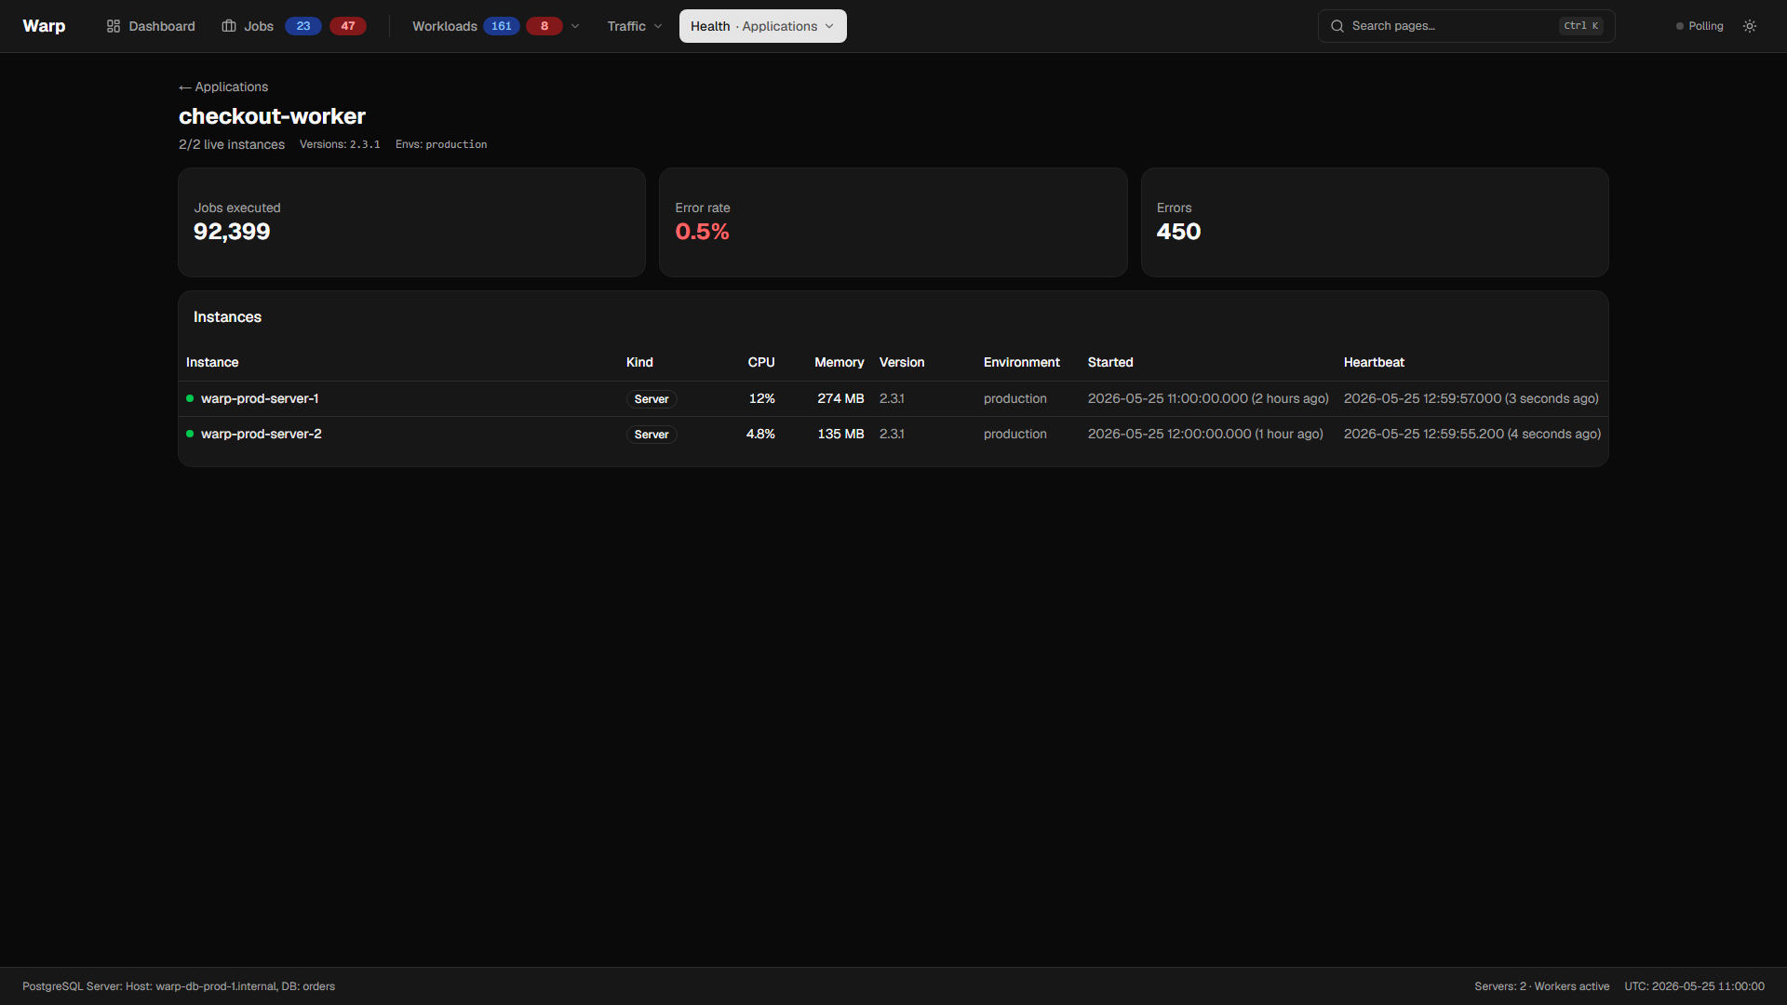The width and height of the screenshot is (1787, 1005).
Task: Click the Jobs briefcase icon
Action: [229, 26]
